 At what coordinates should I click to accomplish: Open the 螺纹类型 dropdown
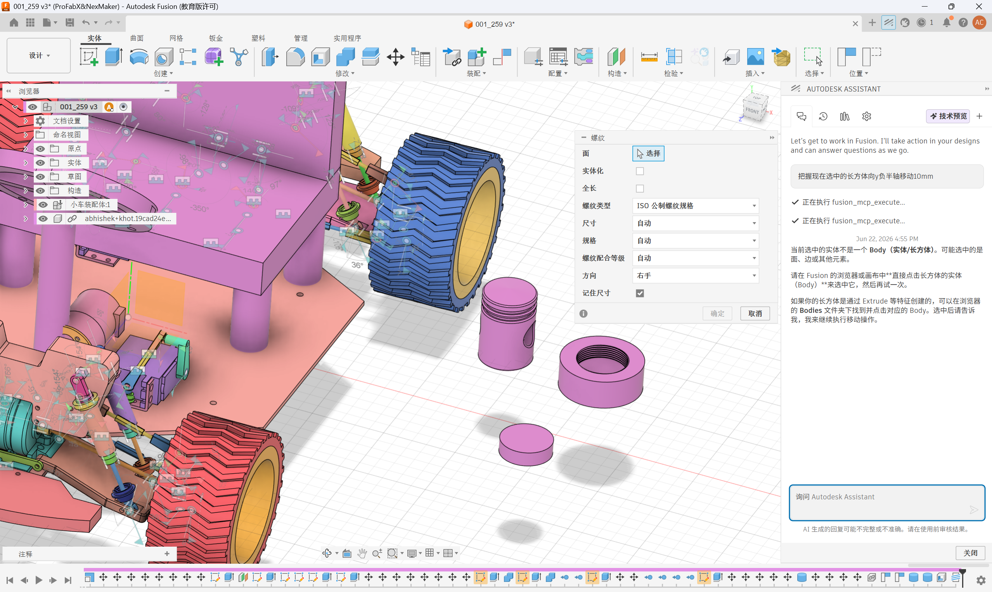tap(695, 206)
